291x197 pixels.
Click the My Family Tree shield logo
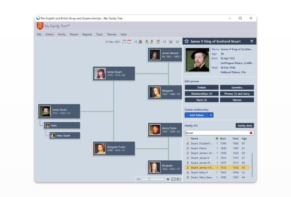tap(40, 26)
